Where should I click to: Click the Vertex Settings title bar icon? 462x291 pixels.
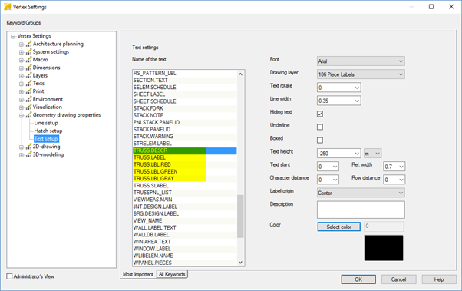(x=7, y=6)
